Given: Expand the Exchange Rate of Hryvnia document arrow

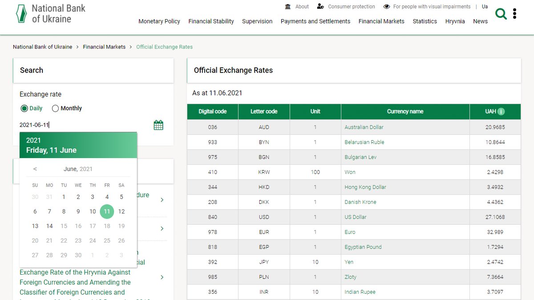Looking at the screenshot, I should click(x=162, y=277).
